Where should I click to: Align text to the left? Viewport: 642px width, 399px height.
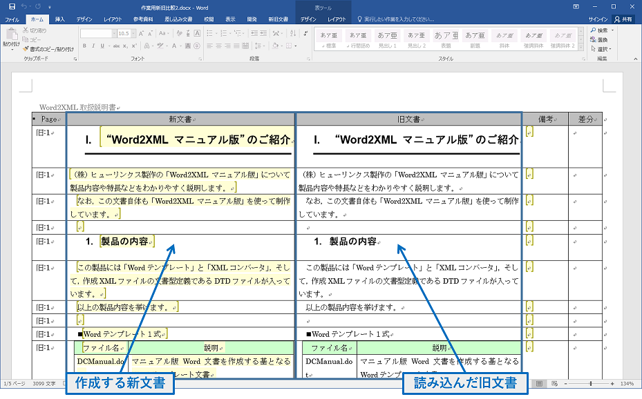coord(209,46)
